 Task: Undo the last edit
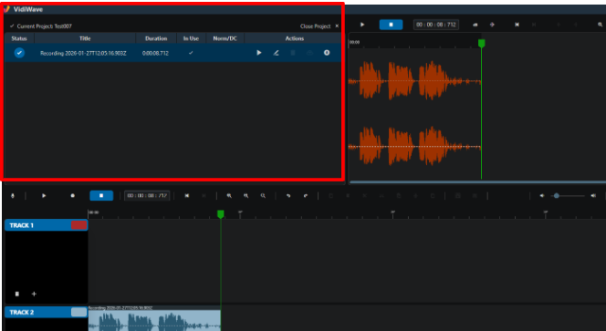pyautogui.click(x=288, y=196)
